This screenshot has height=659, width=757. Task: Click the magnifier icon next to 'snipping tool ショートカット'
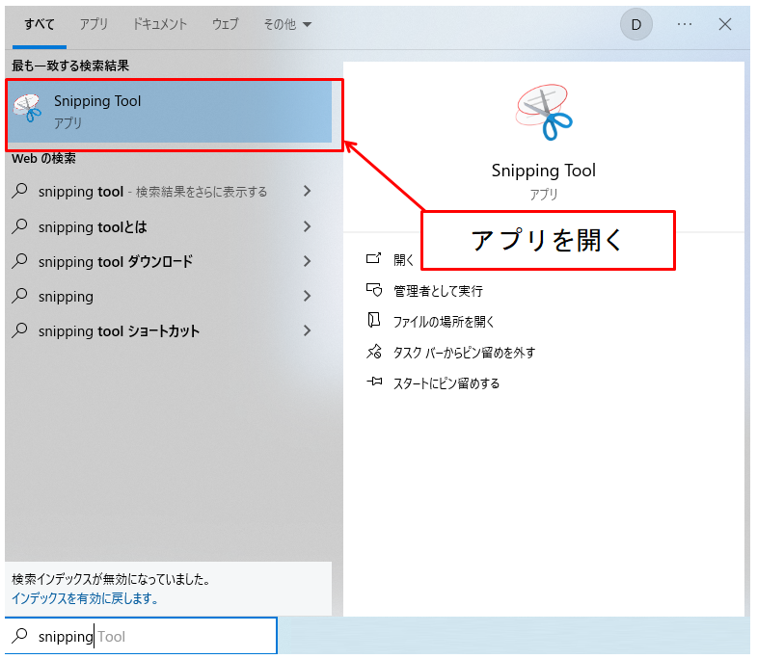[x=20, y=330]
